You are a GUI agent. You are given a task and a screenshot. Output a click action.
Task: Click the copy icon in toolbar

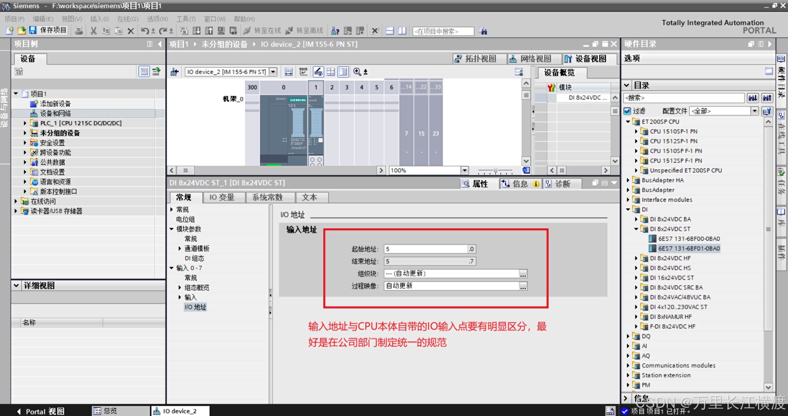(x=106, y=31)
